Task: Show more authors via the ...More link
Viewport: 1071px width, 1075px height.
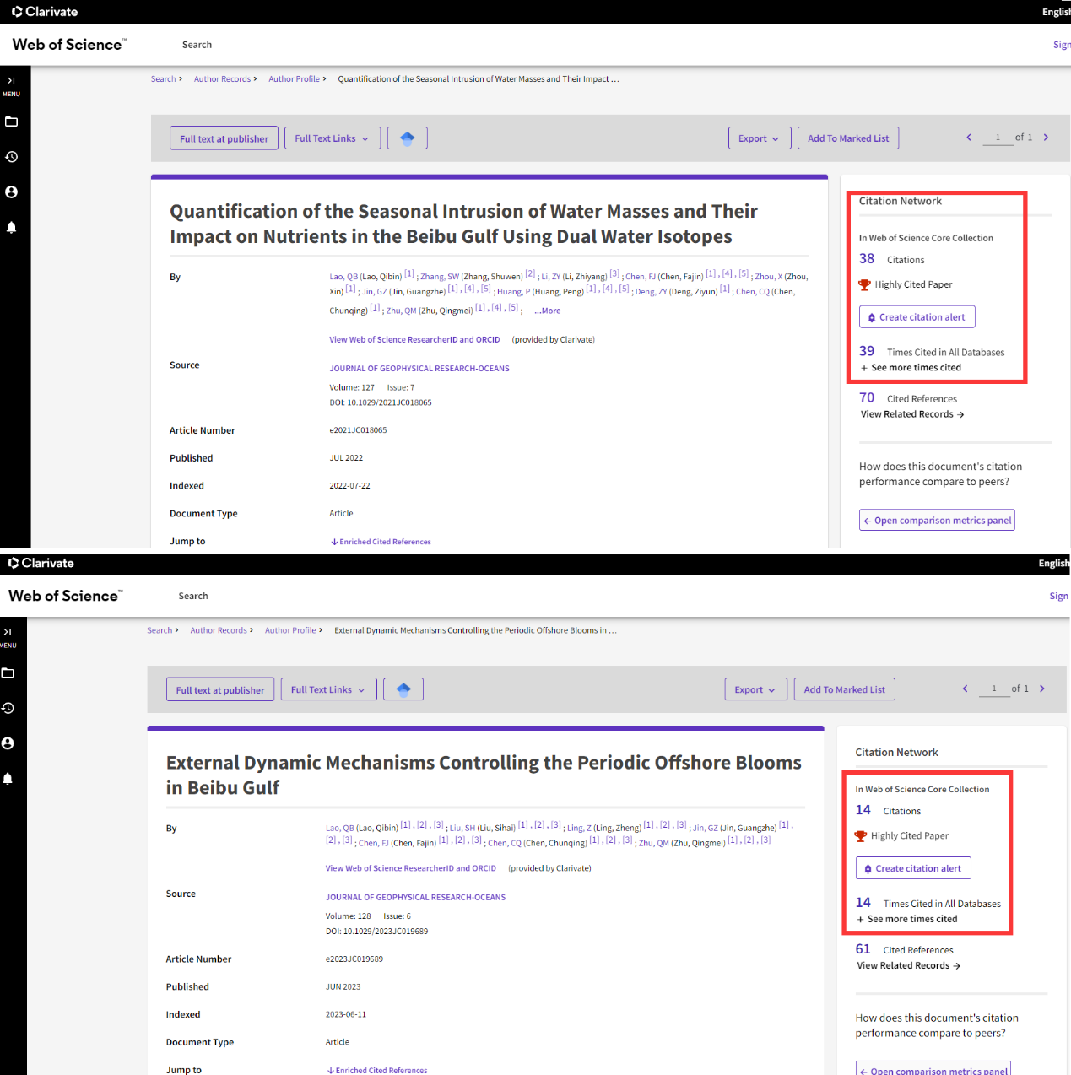Action: coord(547,311)
